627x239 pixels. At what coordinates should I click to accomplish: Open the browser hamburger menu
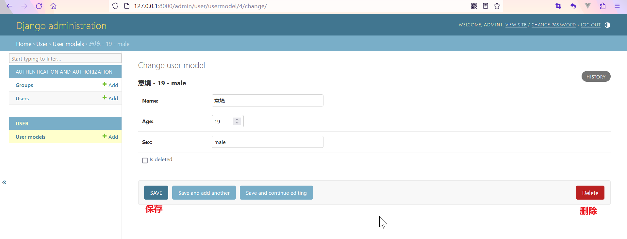coord(617,6)
